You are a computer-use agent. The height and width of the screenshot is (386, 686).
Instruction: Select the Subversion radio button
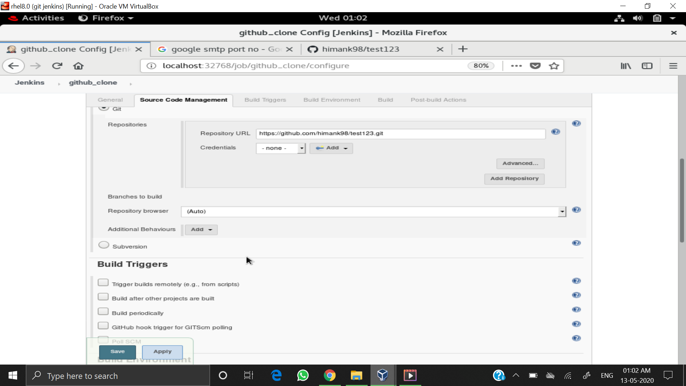[103, 244]
